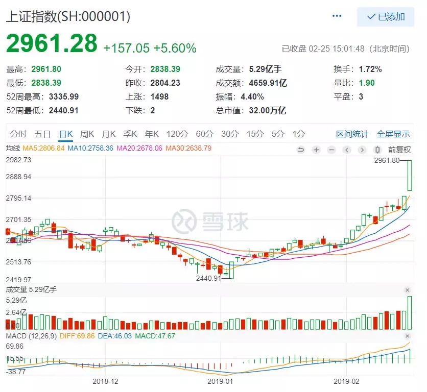
Task: Open the 前复权 adjustment dropdown
Action: click(399, 150)
